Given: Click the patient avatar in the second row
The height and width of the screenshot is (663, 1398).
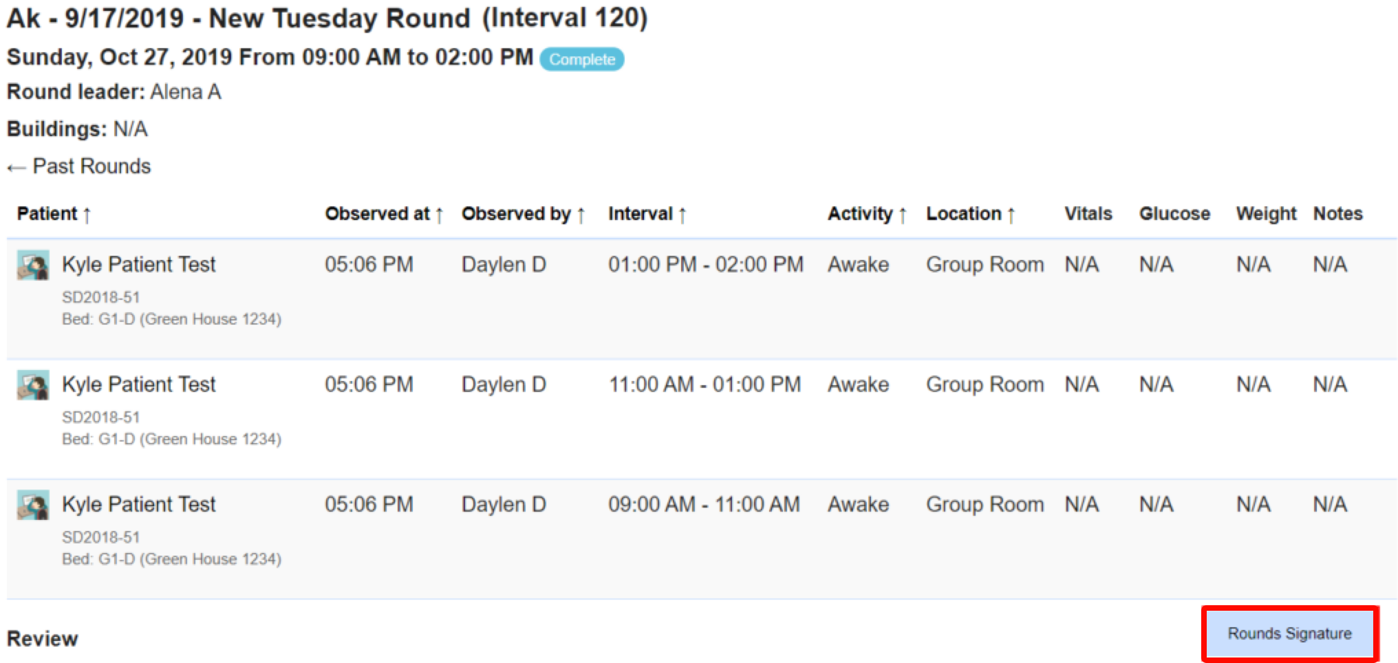Looking at the screenshot, I should coord(34,384).
